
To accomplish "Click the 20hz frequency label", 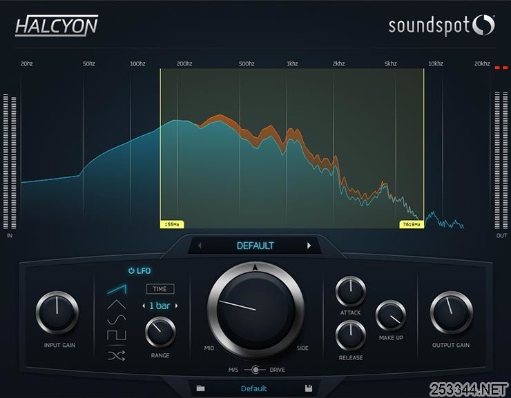I will (27, 63).
